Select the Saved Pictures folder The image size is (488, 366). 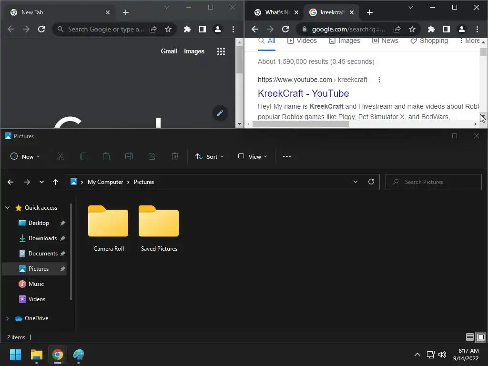pyautogui.click(x=159, y=228)
